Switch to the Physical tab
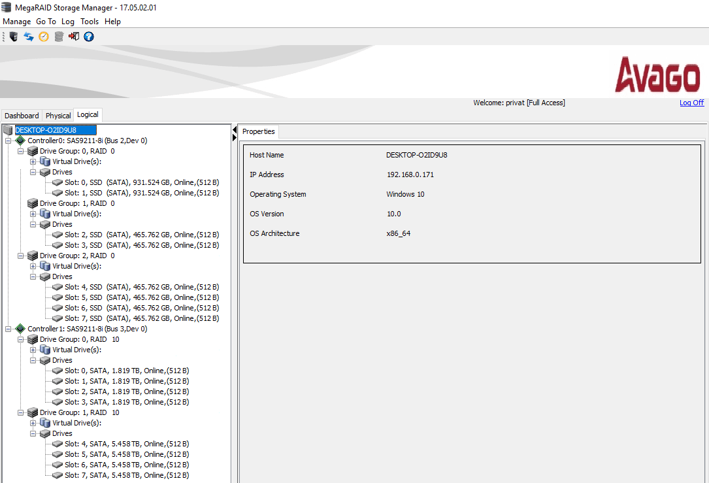This screenshot has width=709, height=483. [x=58, y=116]
